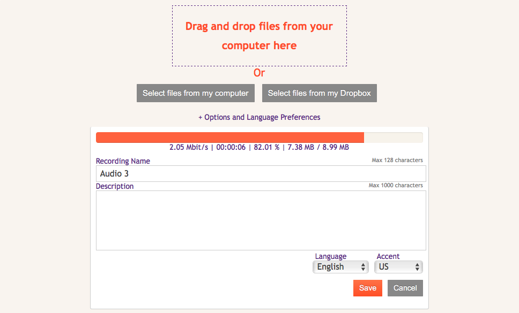Click the unfilled end of upload progress bar
The width and height of the screenshot is (519, 313).
point(393,138)
